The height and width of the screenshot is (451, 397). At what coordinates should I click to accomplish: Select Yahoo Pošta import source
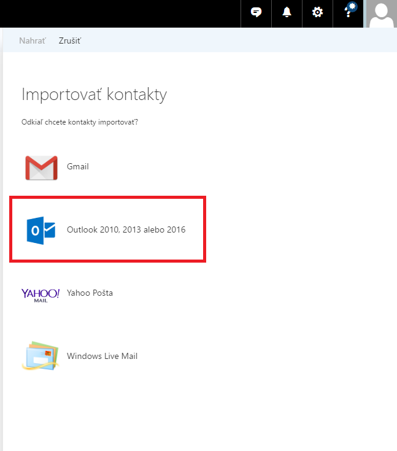(90, 293)
